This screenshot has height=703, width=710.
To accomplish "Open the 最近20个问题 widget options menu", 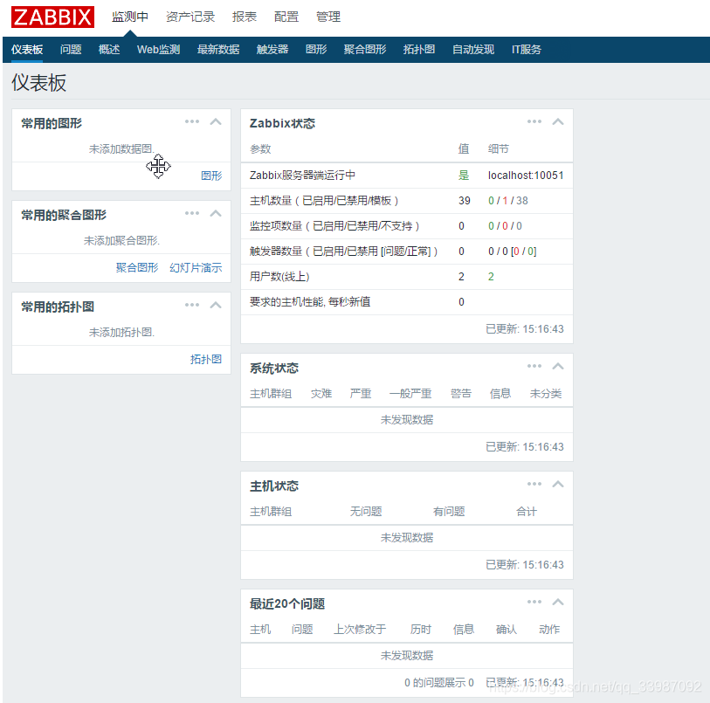I will point(534,602).
